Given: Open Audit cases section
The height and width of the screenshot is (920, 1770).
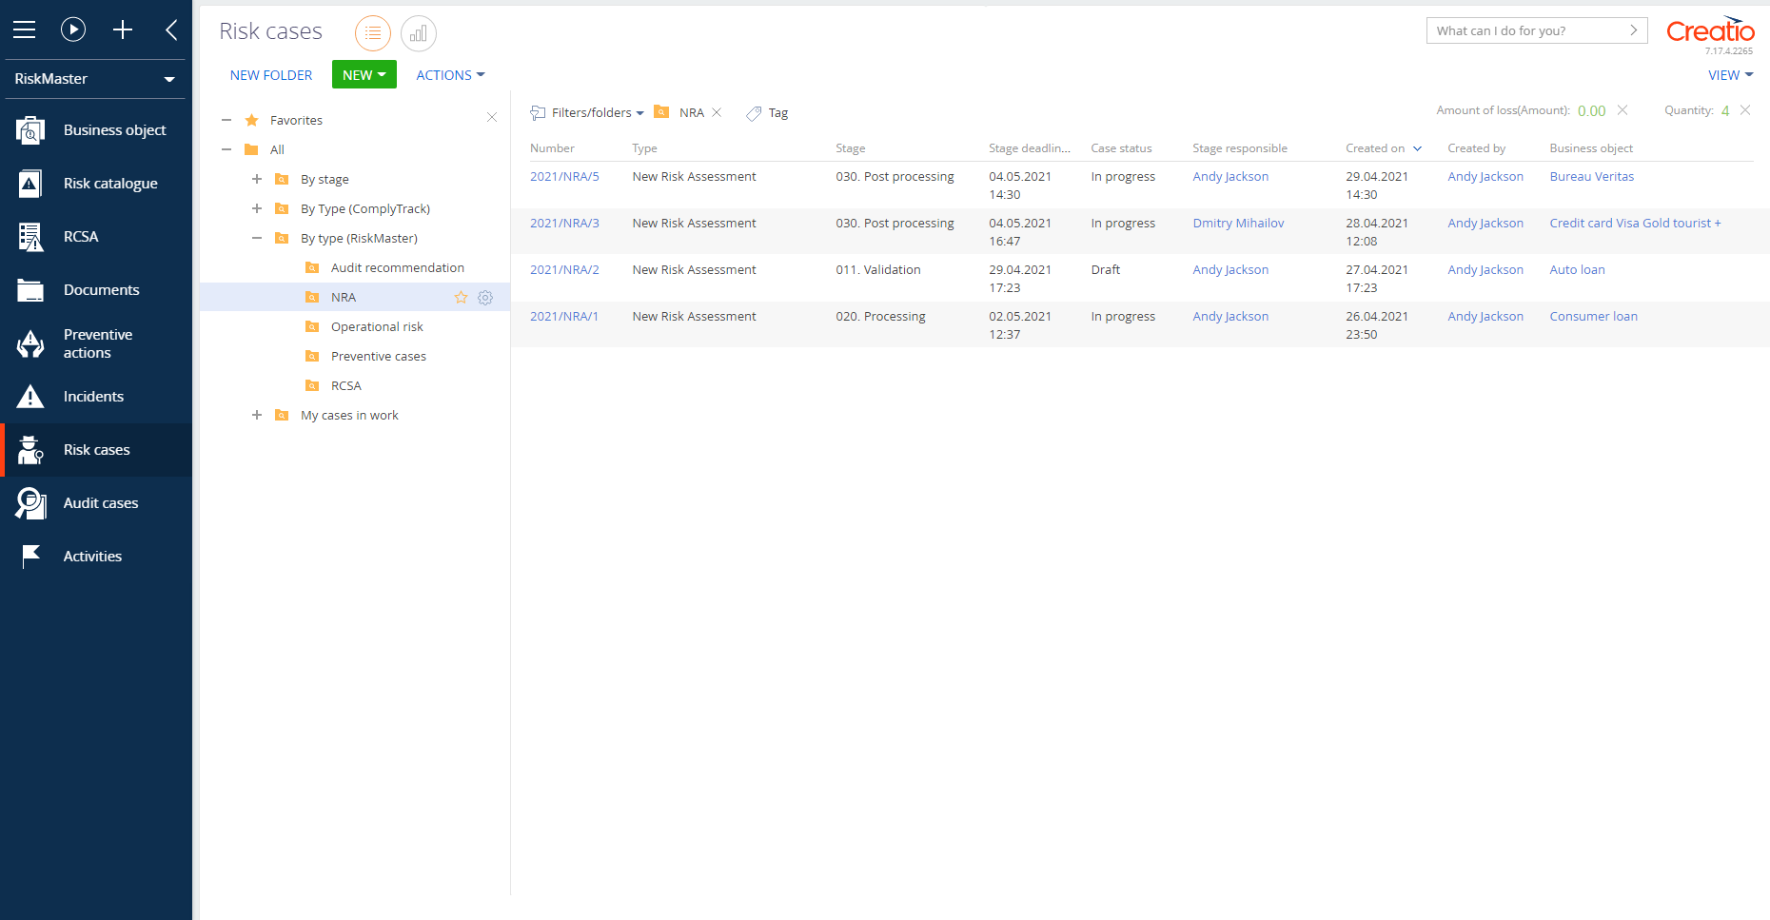Looking at the screenshot, I should [100, 503].
